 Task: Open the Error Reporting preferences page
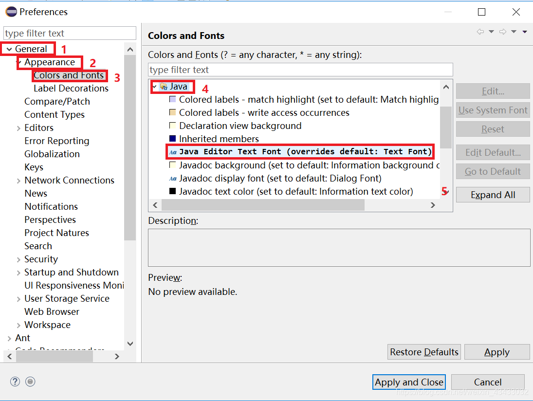tap(57, 141)
